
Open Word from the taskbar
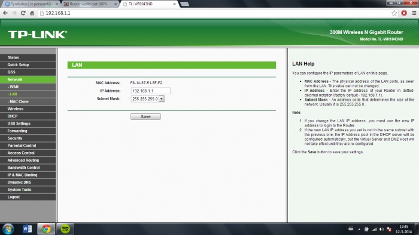coord(28,229)
